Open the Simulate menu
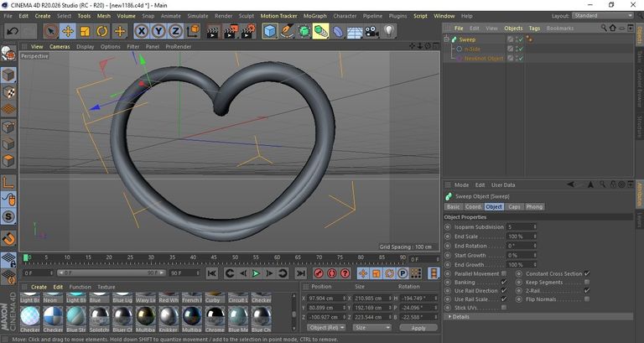The image size is (644, 343). click(198, 16)
